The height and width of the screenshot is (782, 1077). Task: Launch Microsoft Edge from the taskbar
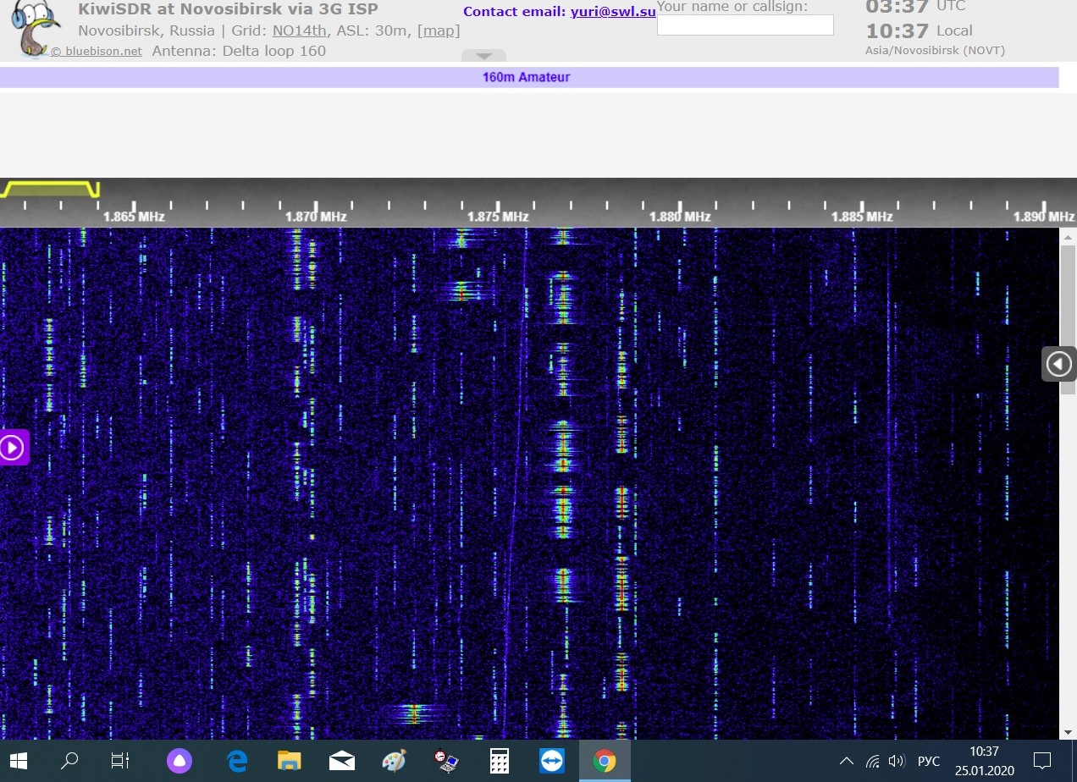pyautogui.click(x=236, y=761)
